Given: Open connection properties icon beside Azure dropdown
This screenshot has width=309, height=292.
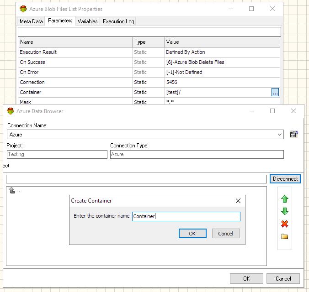Looking at the screenshot, I should point(293,134).
